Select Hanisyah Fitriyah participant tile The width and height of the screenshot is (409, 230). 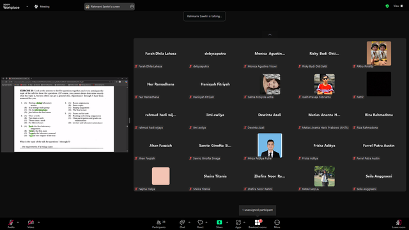[x=215, y=84]
